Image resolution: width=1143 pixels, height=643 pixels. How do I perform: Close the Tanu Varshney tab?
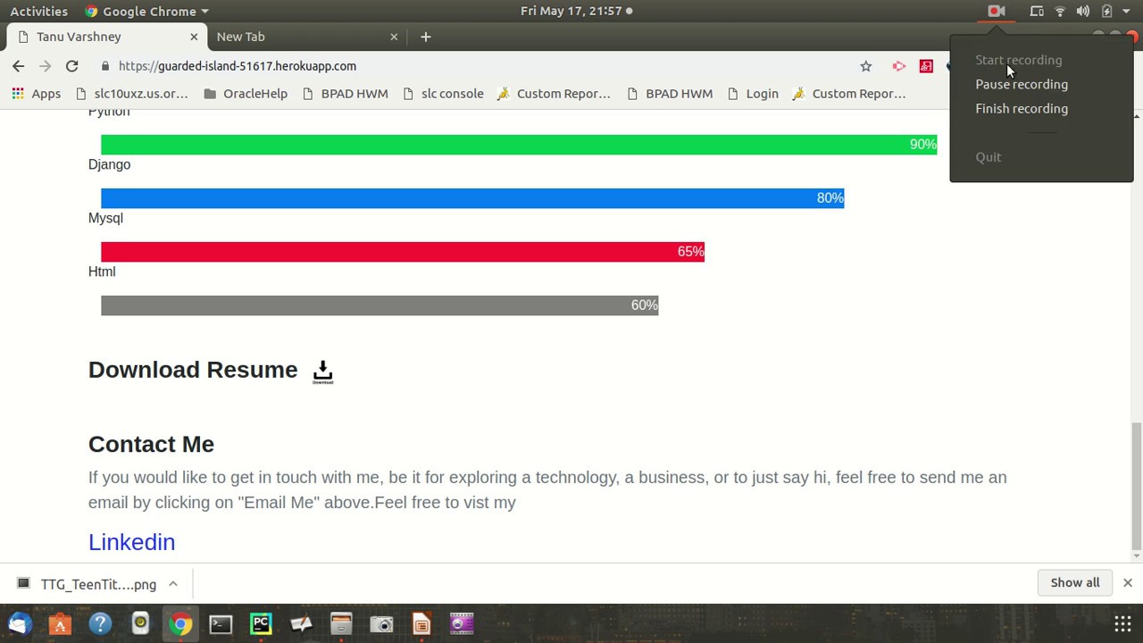(x=194, y=37)
